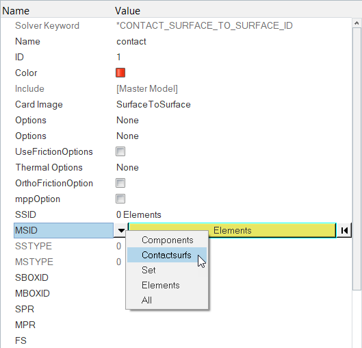Image resolution: width=362 pixels, height=348 pixels.
Task: Click the red Color swatch
Action: (x=120, y=73)
